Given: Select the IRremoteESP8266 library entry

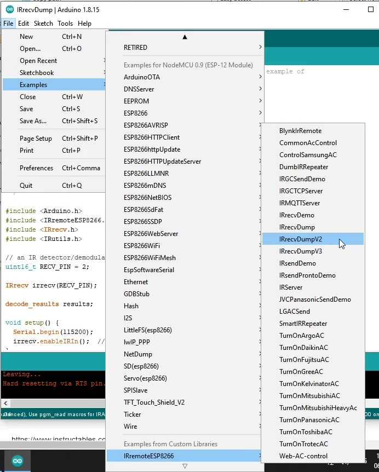Looking at the screenshot, I should (184, 456).
